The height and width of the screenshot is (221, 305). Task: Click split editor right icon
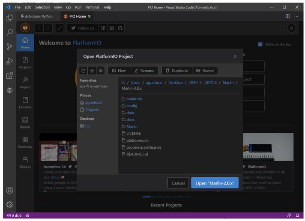287,16
